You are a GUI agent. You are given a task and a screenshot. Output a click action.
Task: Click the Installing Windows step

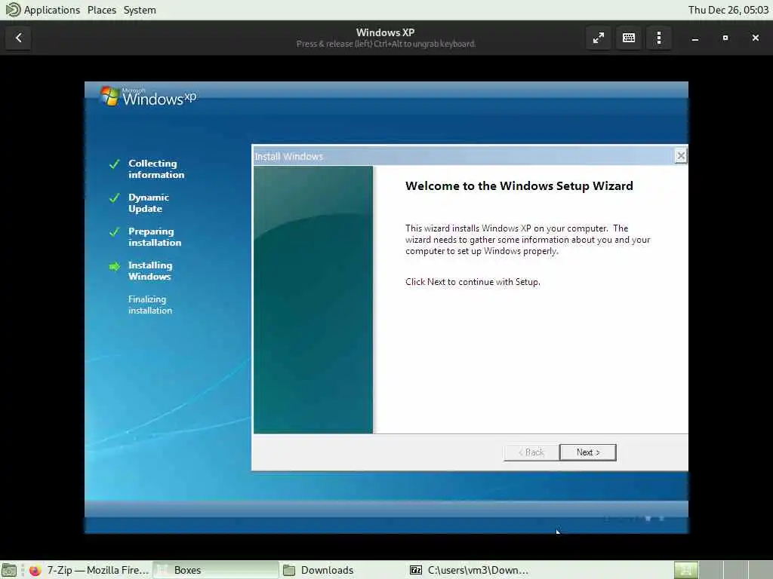(150, 271)
